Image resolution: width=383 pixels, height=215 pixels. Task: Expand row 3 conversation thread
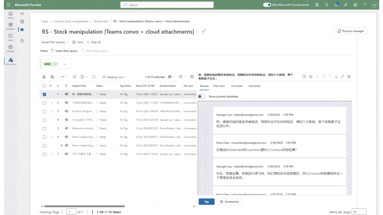point(51,111)
